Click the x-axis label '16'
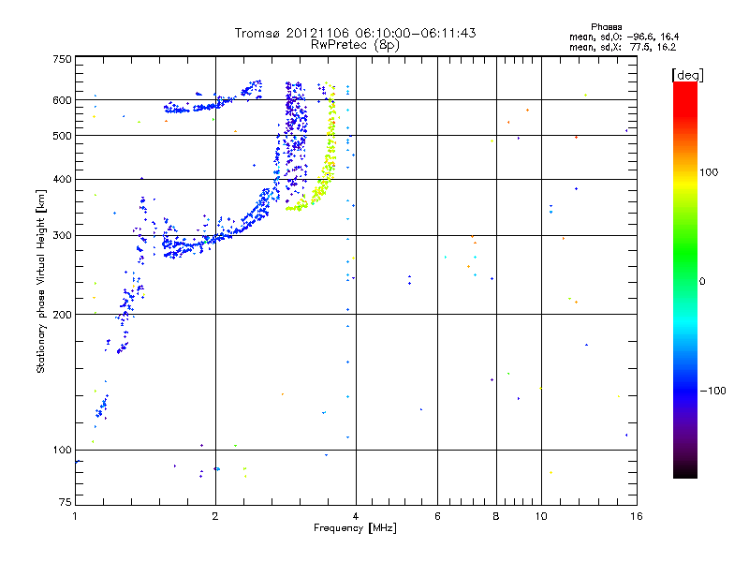Screen dimensions: 749x562 pyautogui.click(x=637, y=516)
